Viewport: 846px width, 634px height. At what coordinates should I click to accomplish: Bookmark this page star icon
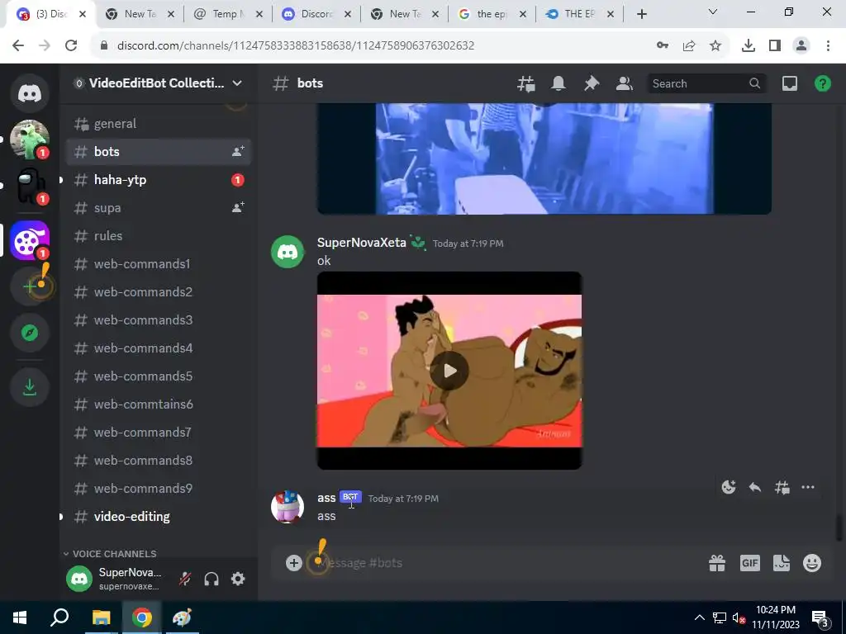click(x=715, y=46)
